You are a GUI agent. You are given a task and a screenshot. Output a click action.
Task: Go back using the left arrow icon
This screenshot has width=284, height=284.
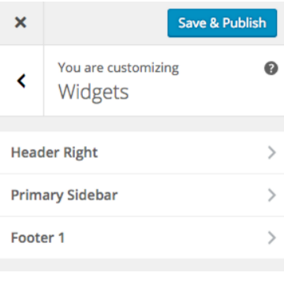tap(21, 80)
